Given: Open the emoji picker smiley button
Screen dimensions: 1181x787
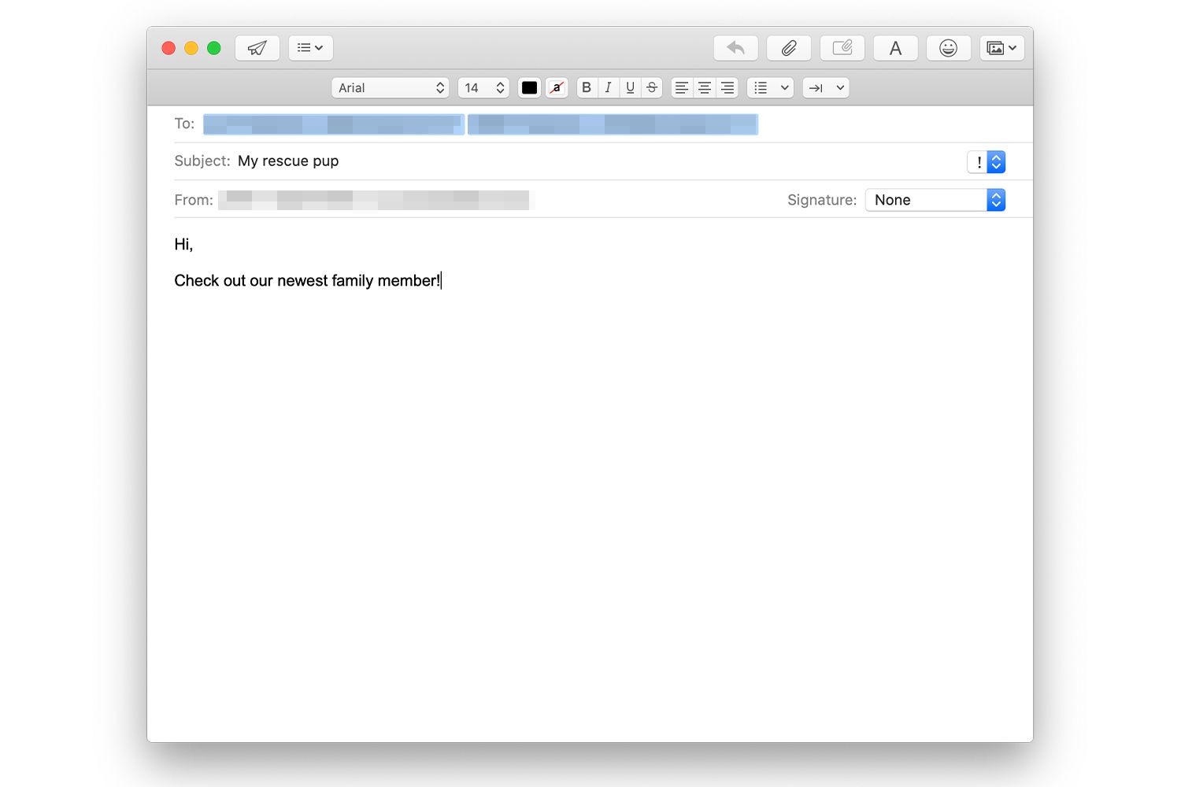Looking at the screenshot, I should point(949,48).
